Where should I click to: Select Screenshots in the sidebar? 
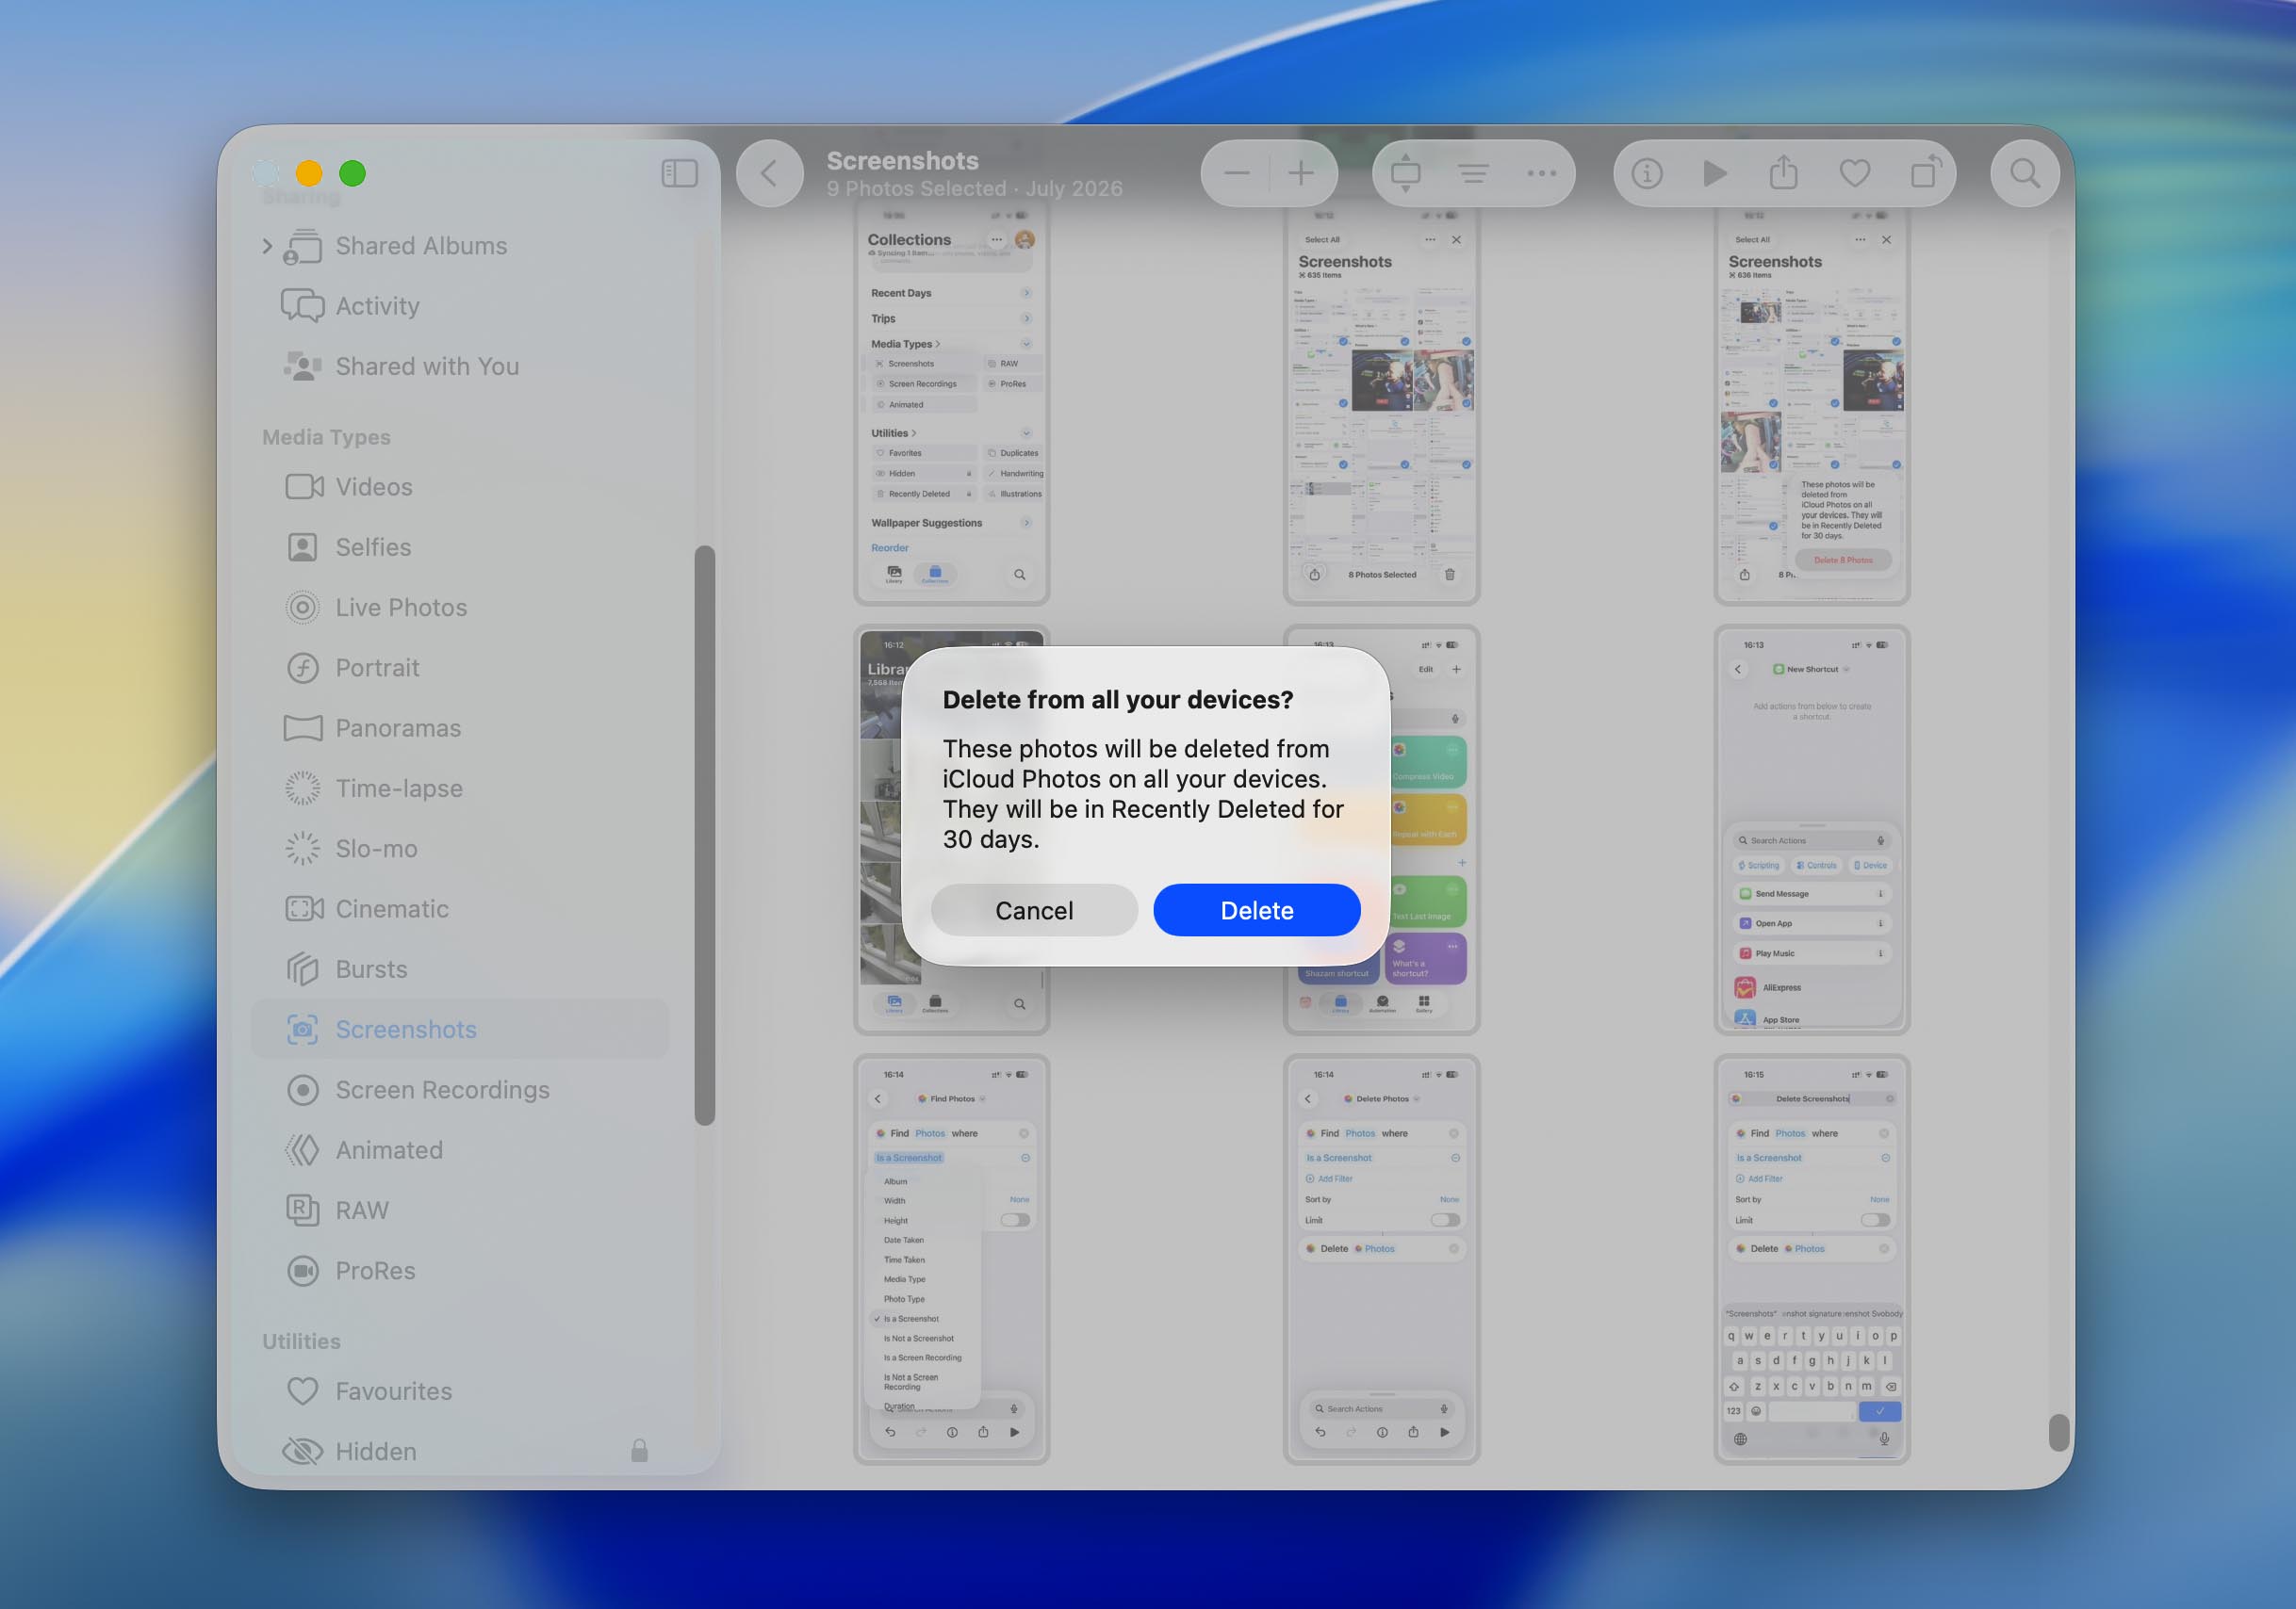pyautogui.click(x=459, y=1030)
